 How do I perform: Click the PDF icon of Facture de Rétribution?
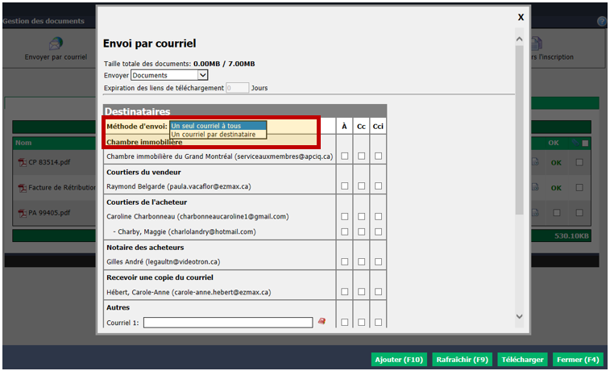[23, 188]
